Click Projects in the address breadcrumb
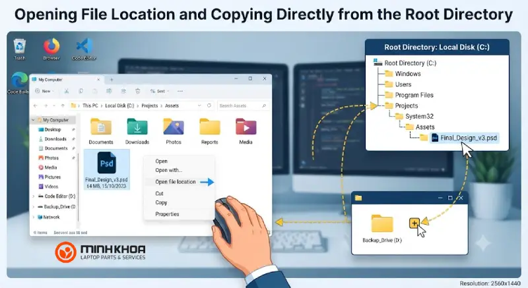528x288 pixels. pos(150,105)
